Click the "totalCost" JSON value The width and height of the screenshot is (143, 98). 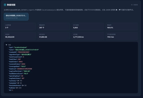25,69
